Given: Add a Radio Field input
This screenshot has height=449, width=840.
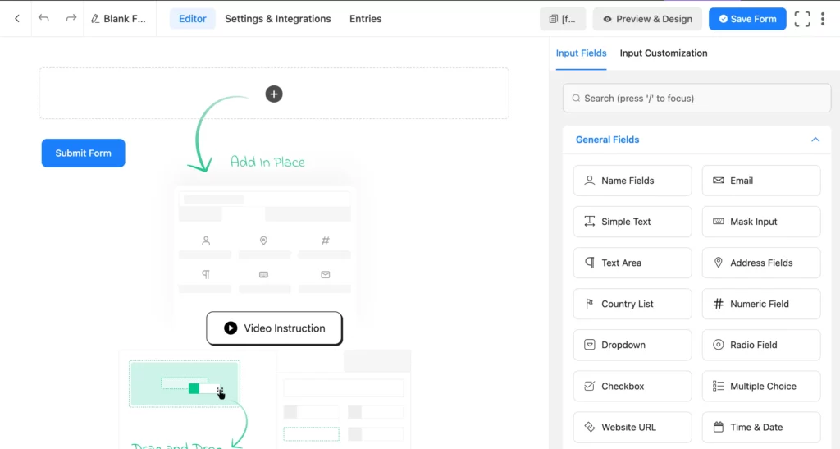Looking at the screenshot, I should [760, 345].
